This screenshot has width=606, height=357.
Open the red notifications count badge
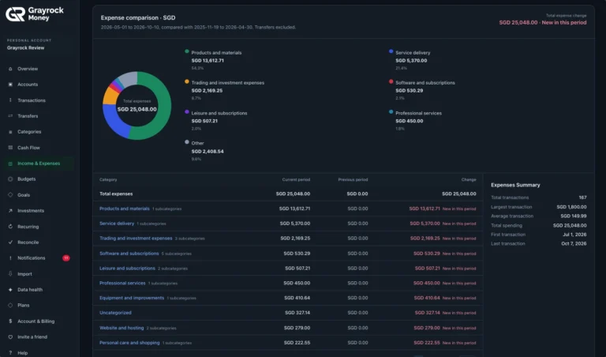(x=66, y=258)
